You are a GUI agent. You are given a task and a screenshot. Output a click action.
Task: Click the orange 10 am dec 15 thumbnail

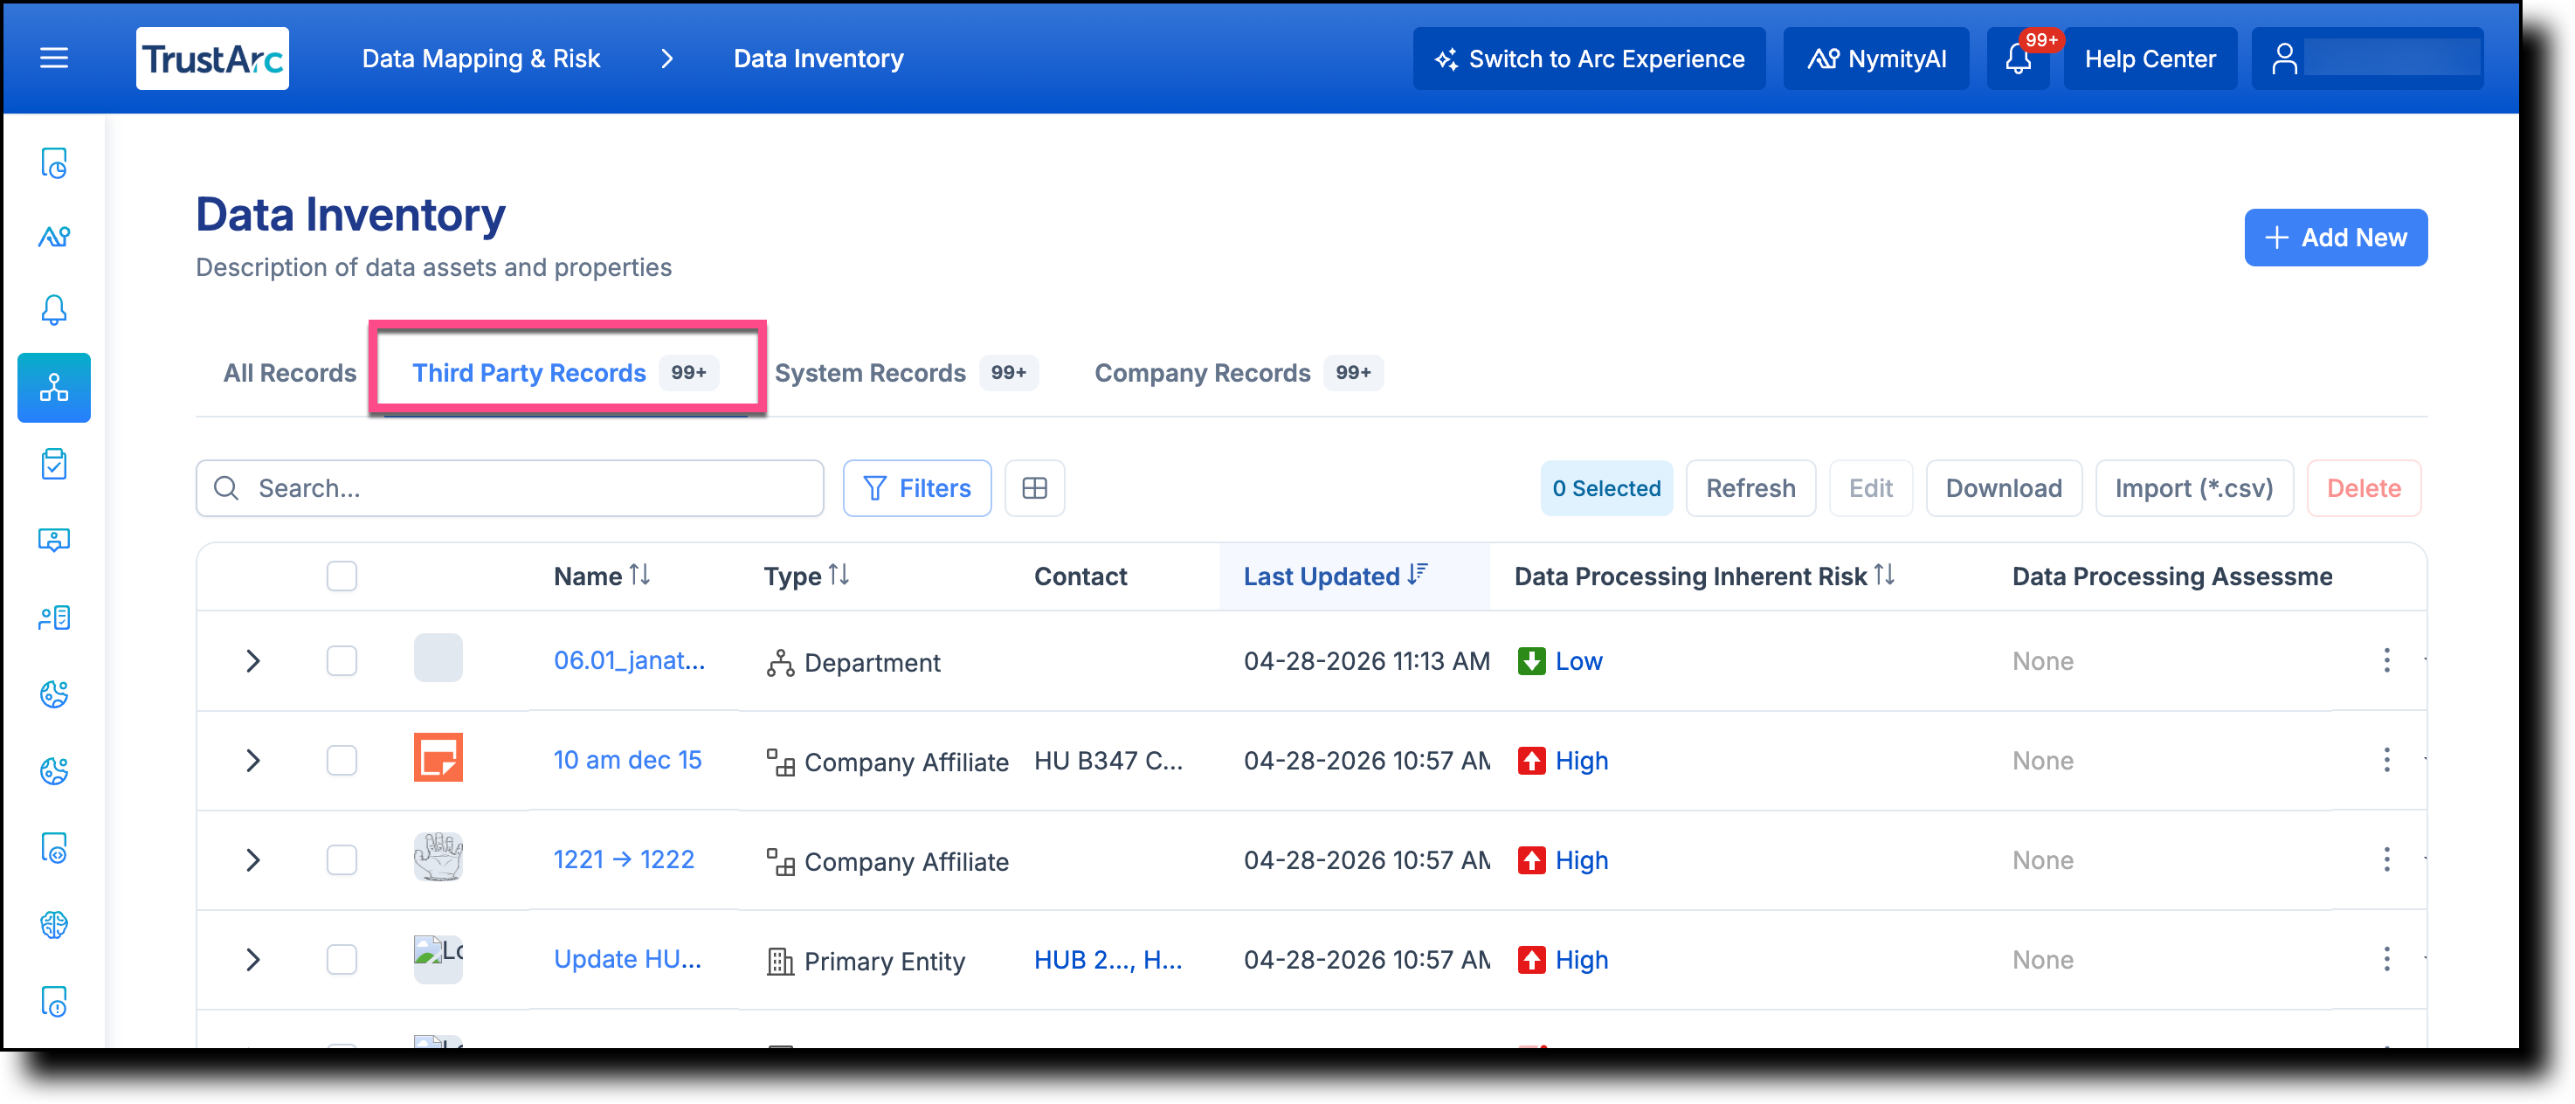pyautogui.click(x=438, y=757)
